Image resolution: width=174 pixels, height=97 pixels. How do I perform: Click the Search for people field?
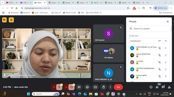148,29
